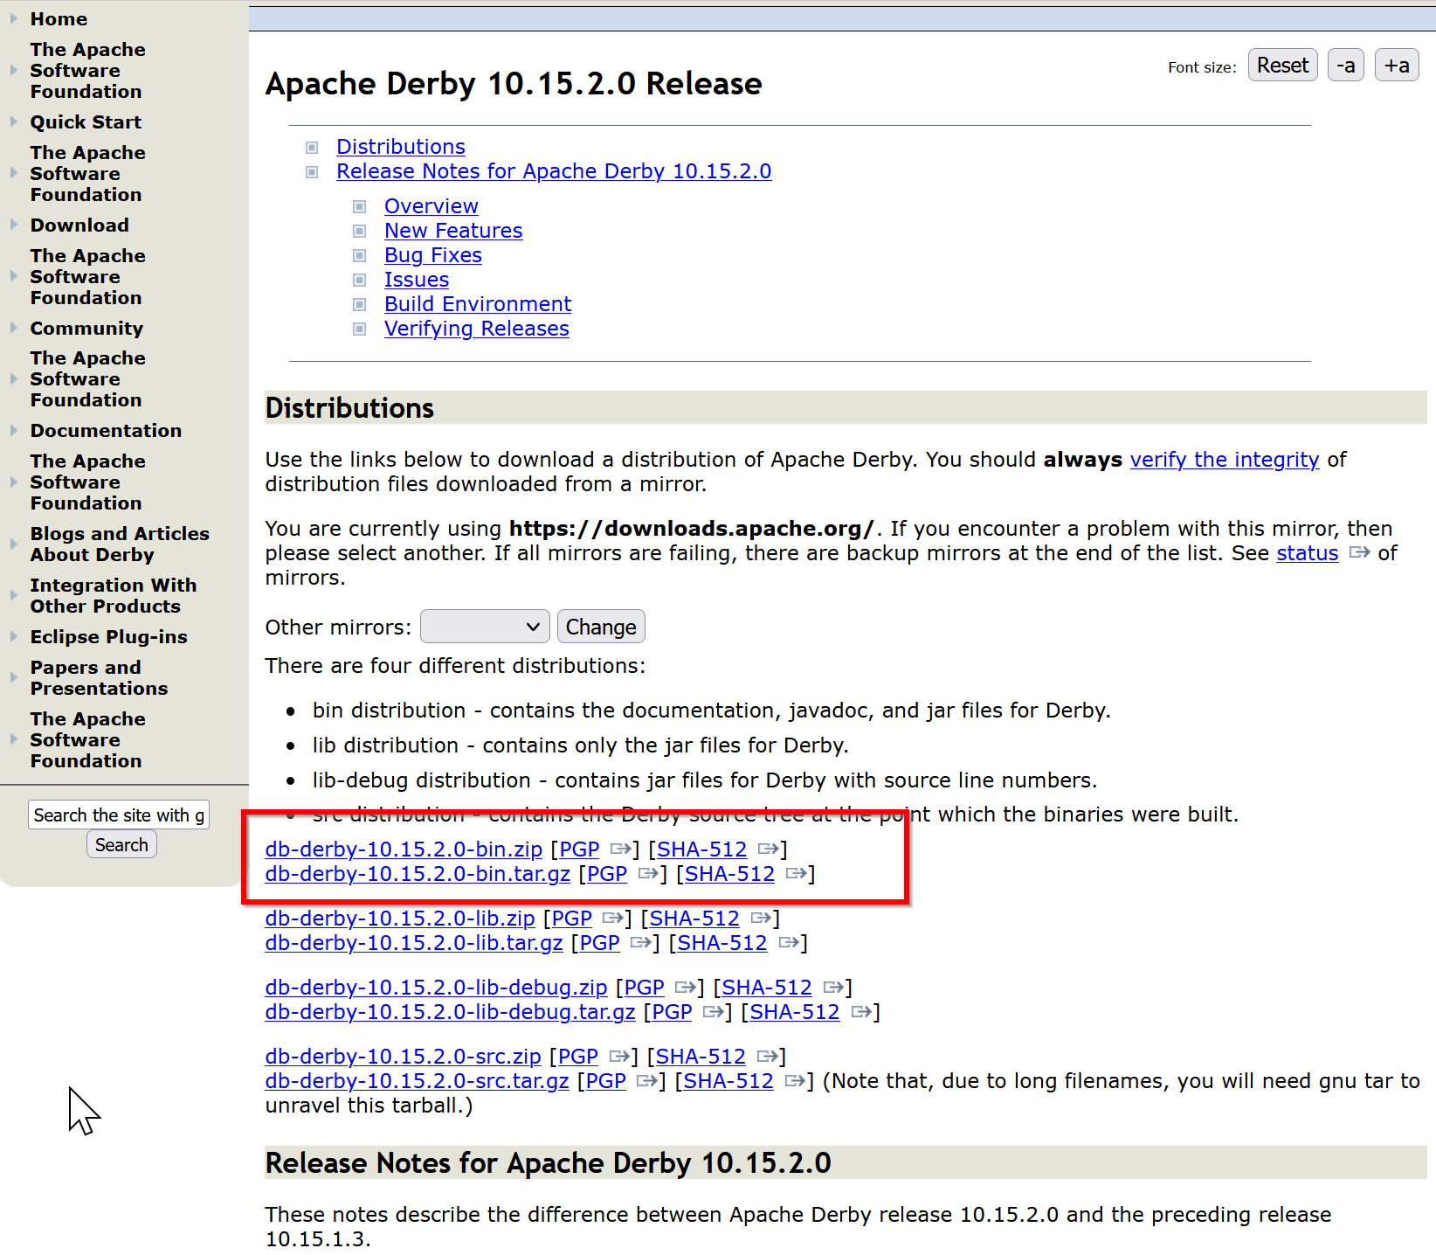Follow the verify the integrity link
Screen dimensions: 1436x1255
(x=1225, y=459)
